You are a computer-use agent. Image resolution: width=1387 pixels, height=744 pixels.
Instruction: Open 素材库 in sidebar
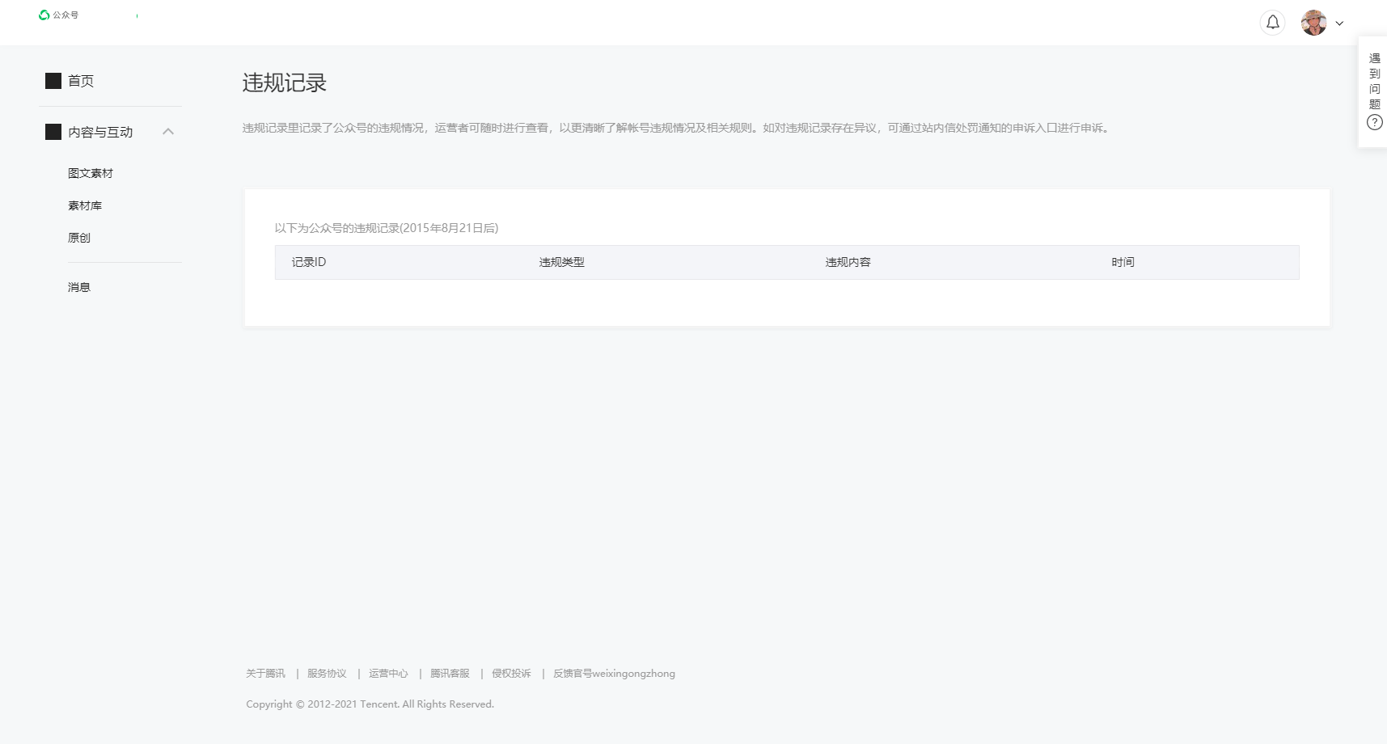pos(85,205)
